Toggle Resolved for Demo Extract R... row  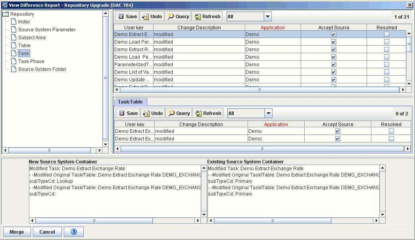point(387,50)
